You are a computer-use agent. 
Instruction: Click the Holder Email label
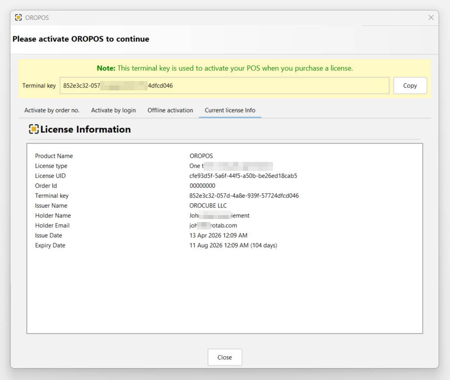pyautogui.click(x=52, y=226)
